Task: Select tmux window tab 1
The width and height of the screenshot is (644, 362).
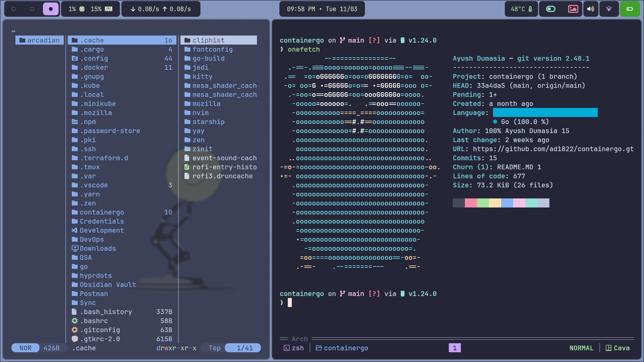Action: [455, 348]
